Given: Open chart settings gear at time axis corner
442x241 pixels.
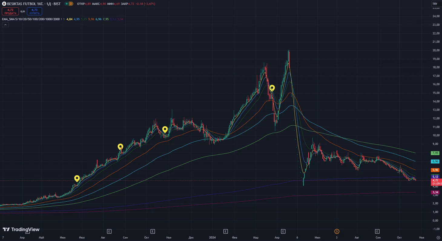Looking at the screenshot, I should [x=438, y=238].
